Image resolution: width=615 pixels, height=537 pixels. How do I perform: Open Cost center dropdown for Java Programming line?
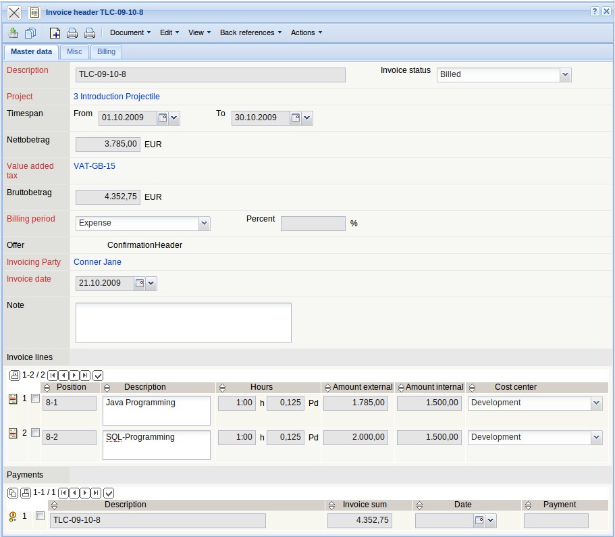pos(595,403)
